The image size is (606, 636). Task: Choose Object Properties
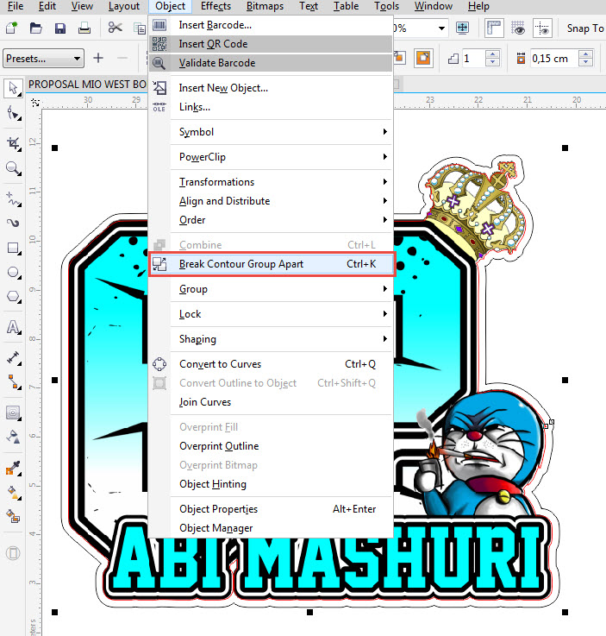coord(272,509)
